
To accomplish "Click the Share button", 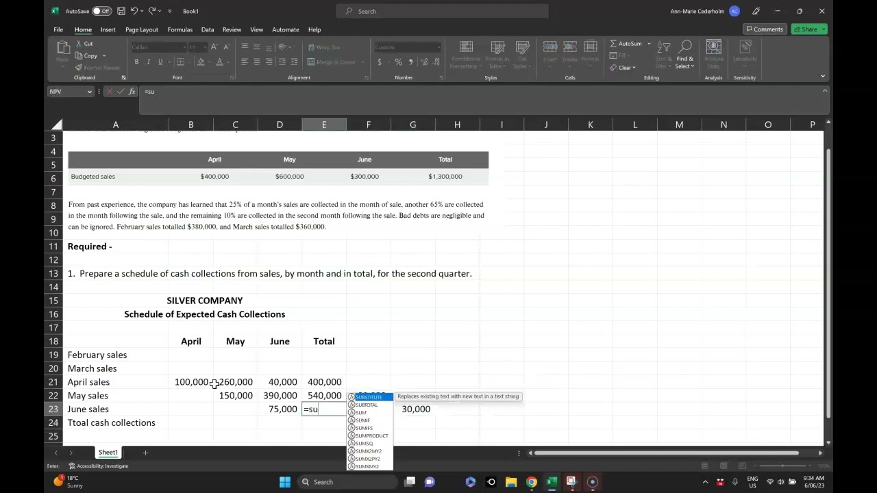I will click(x=809, y=29).
